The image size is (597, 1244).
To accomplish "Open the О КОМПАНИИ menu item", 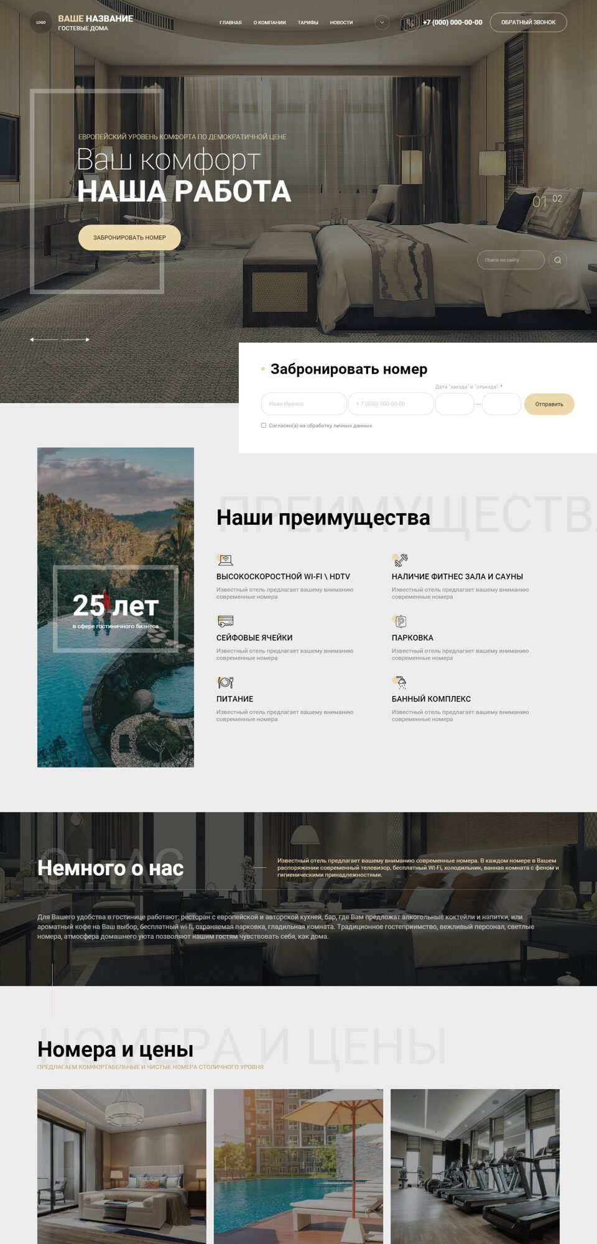I will click(x=269, y=22).
